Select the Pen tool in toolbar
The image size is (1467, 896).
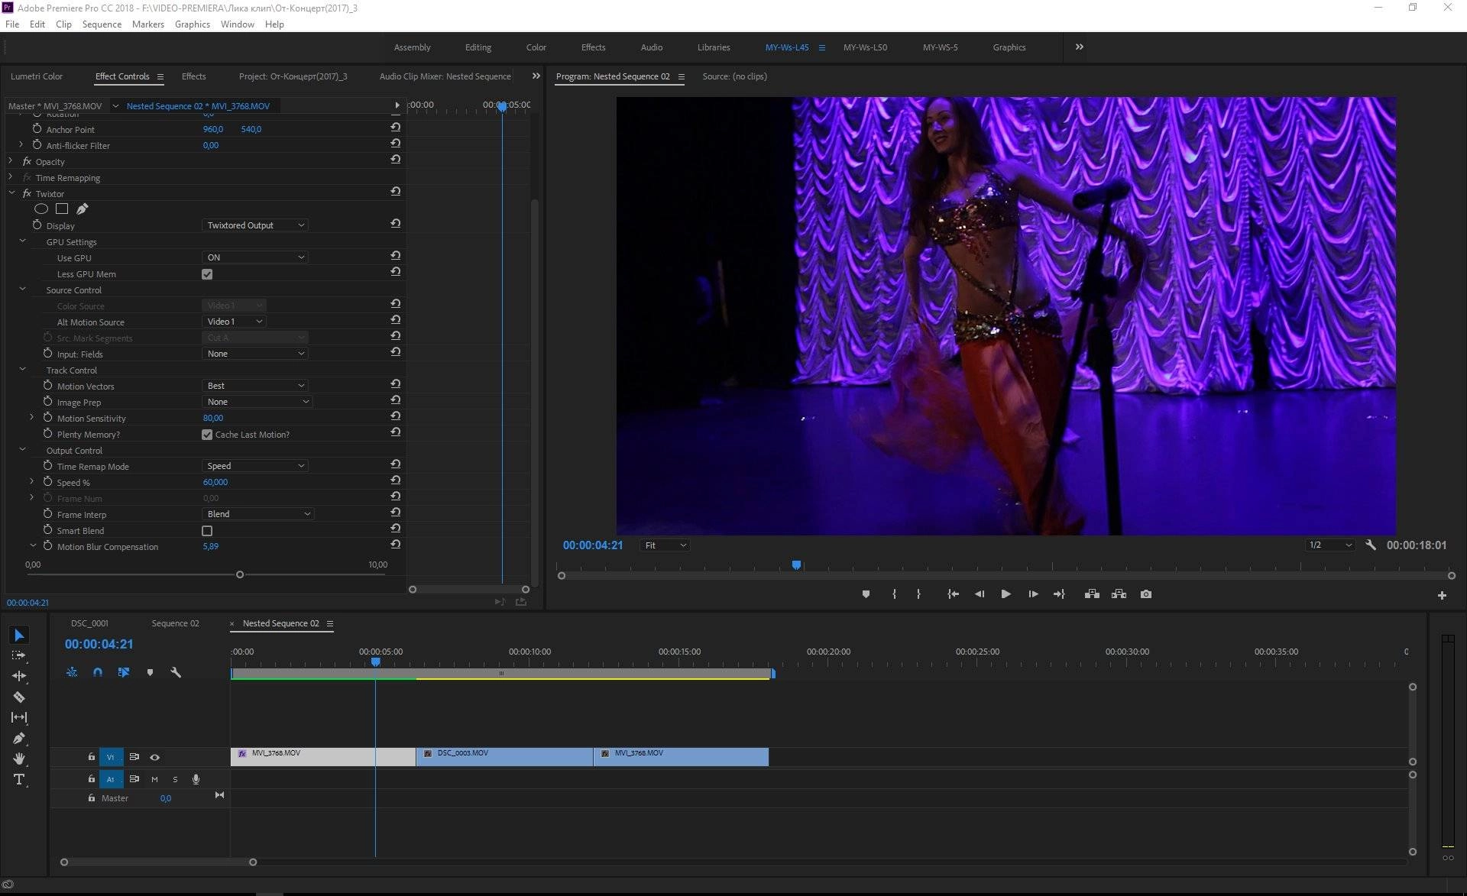(x=19, y=738)
